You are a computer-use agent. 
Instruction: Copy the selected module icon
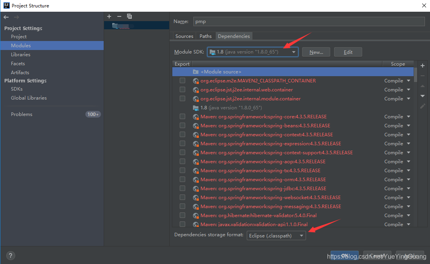click(x=129, y=16)
